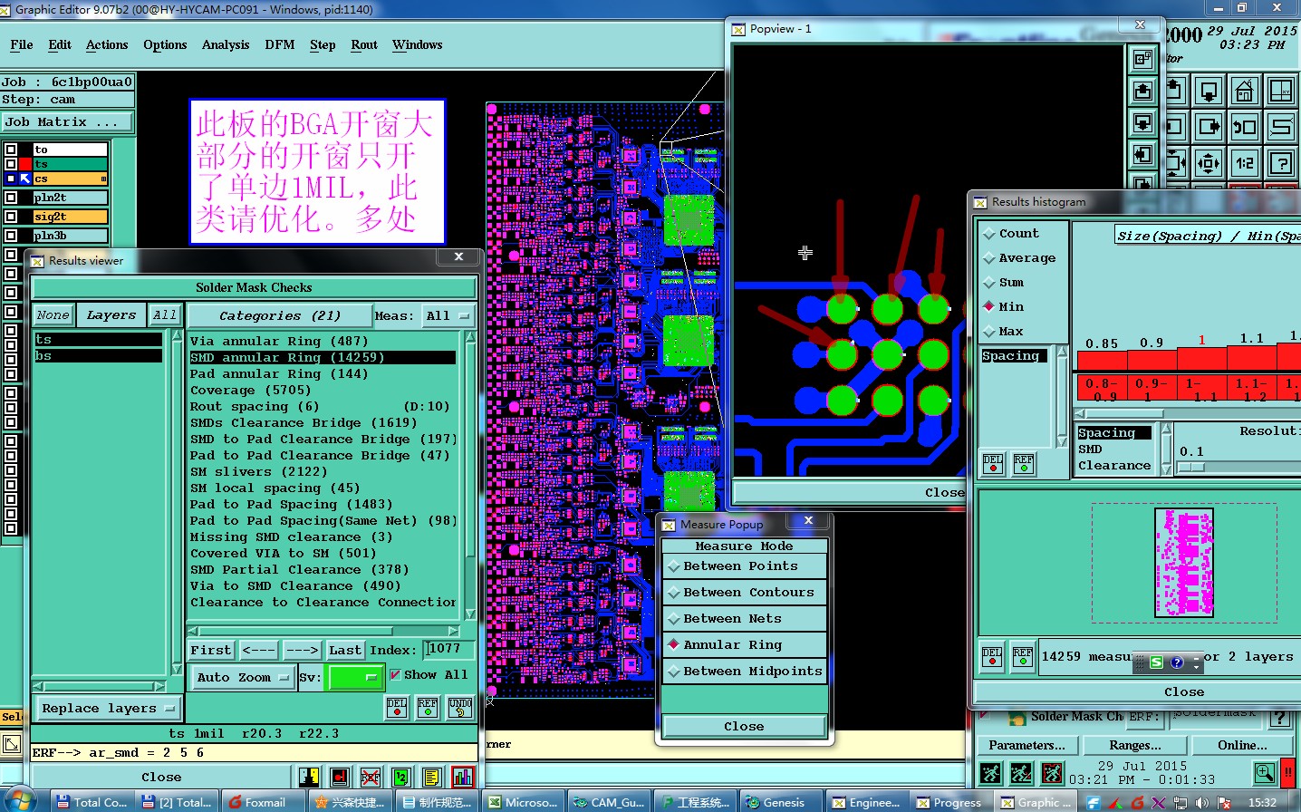Screen dimensions: 1301x812
Task: Click the yellow report notes icon
Action: pos(432,777)
